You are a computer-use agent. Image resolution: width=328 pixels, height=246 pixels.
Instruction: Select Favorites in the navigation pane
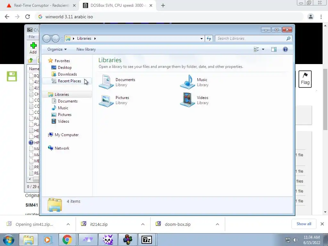pyautogui.click(x=62, y=61)
